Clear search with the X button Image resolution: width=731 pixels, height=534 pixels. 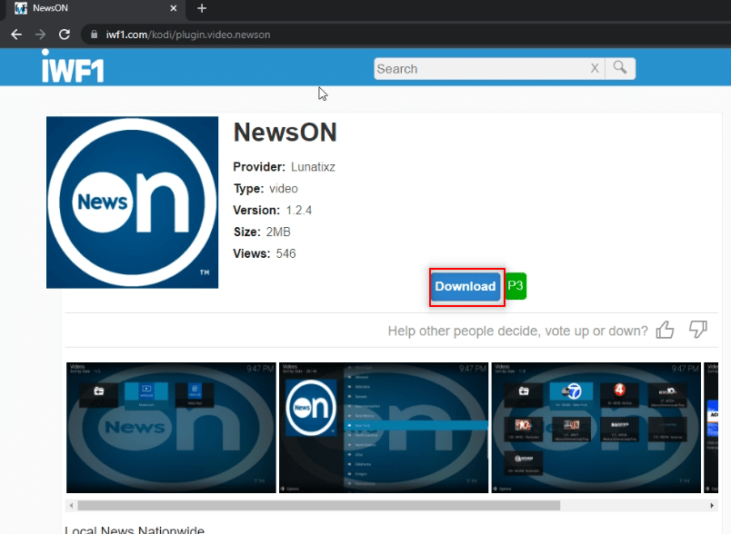(595, 68)
